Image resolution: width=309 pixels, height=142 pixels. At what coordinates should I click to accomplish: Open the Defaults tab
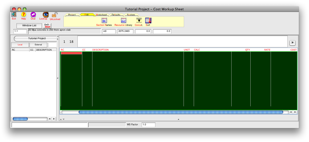tap(116, 15)
